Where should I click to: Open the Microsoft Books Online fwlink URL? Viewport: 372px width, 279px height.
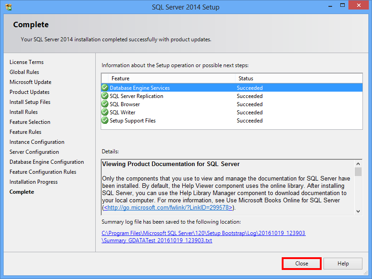click(168, 208)
